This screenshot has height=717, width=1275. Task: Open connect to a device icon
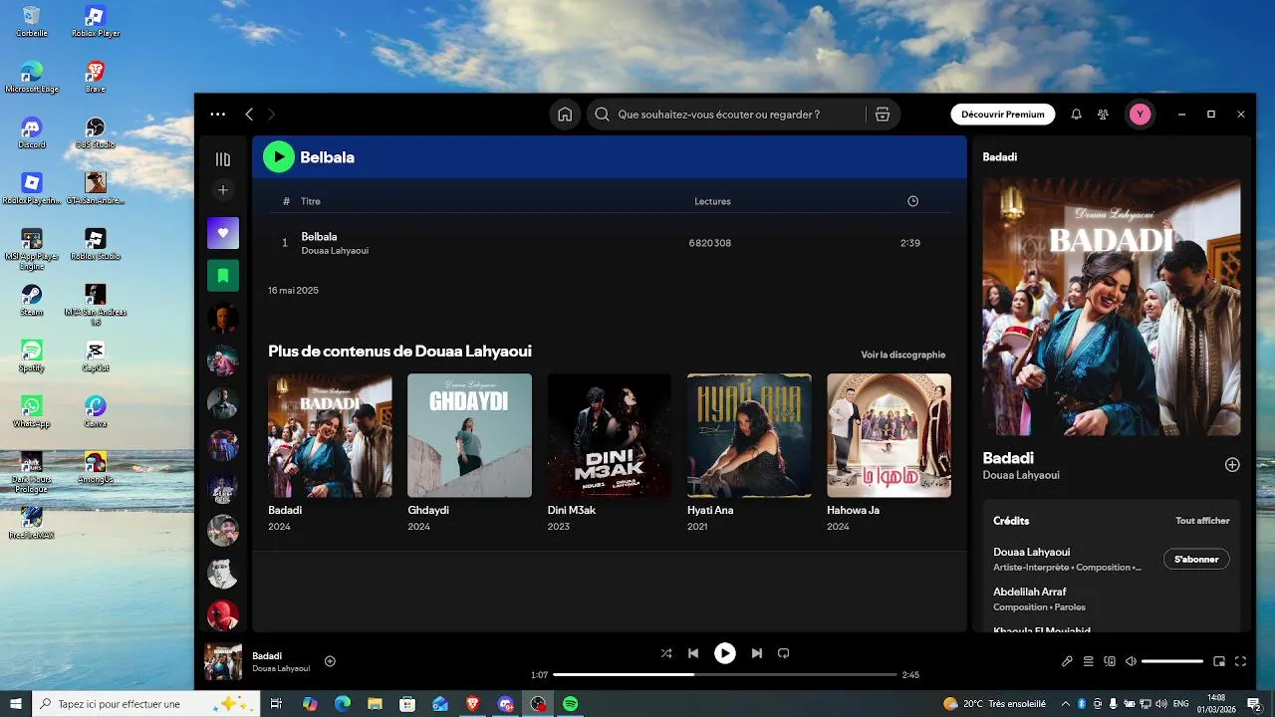click(1110, 661)
